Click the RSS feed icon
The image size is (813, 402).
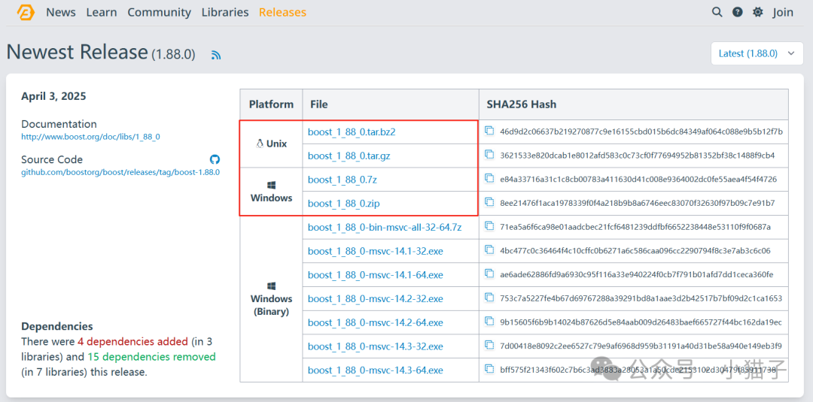pos(216,54)
